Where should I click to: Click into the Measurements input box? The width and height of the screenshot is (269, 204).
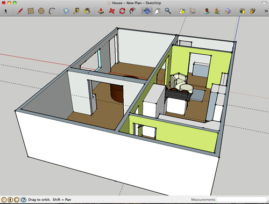pos(242,200)
